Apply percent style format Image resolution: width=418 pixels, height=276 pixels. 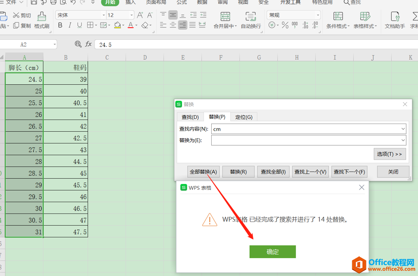pos(285,25)
